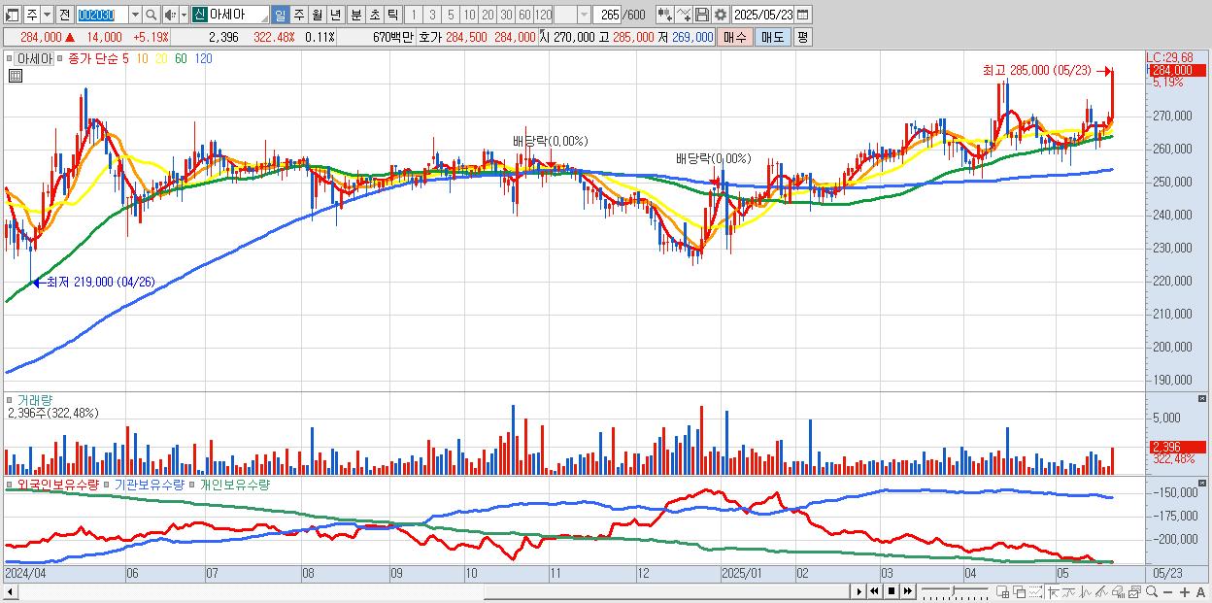
Task: Click the 아세아 series label button
Action: coord(34,58)
